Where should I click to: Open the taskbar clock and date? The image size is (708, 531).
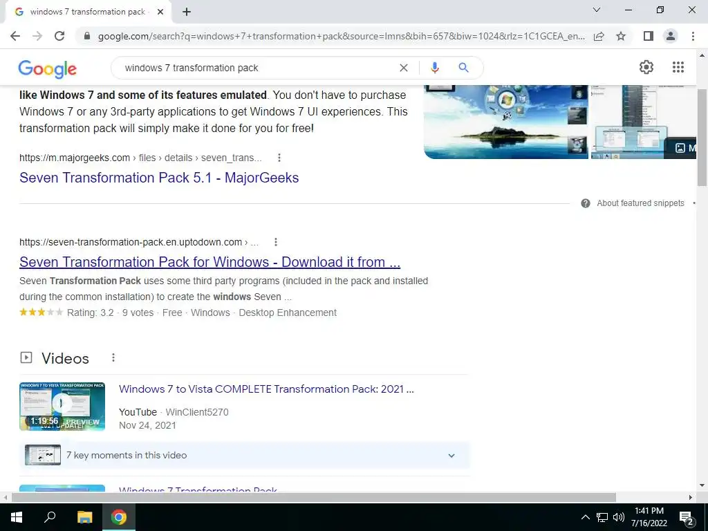(649, 517)
